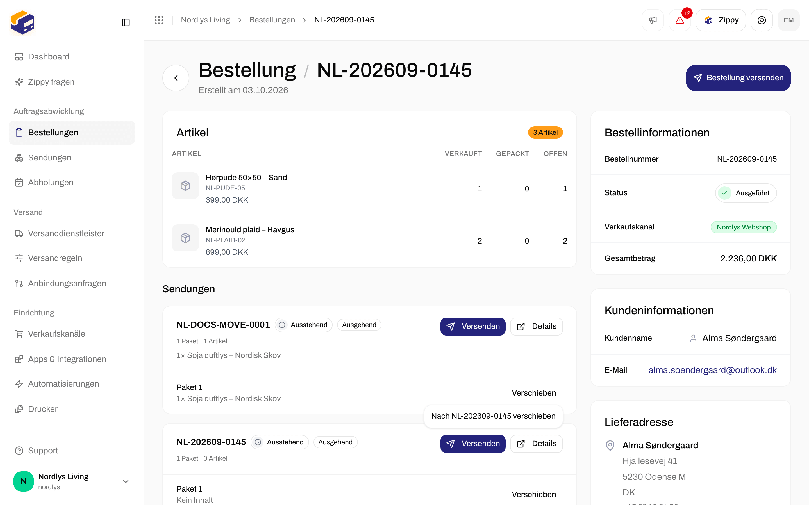Click Versenden for NL-DOCS-MOVE-0001

473,326
